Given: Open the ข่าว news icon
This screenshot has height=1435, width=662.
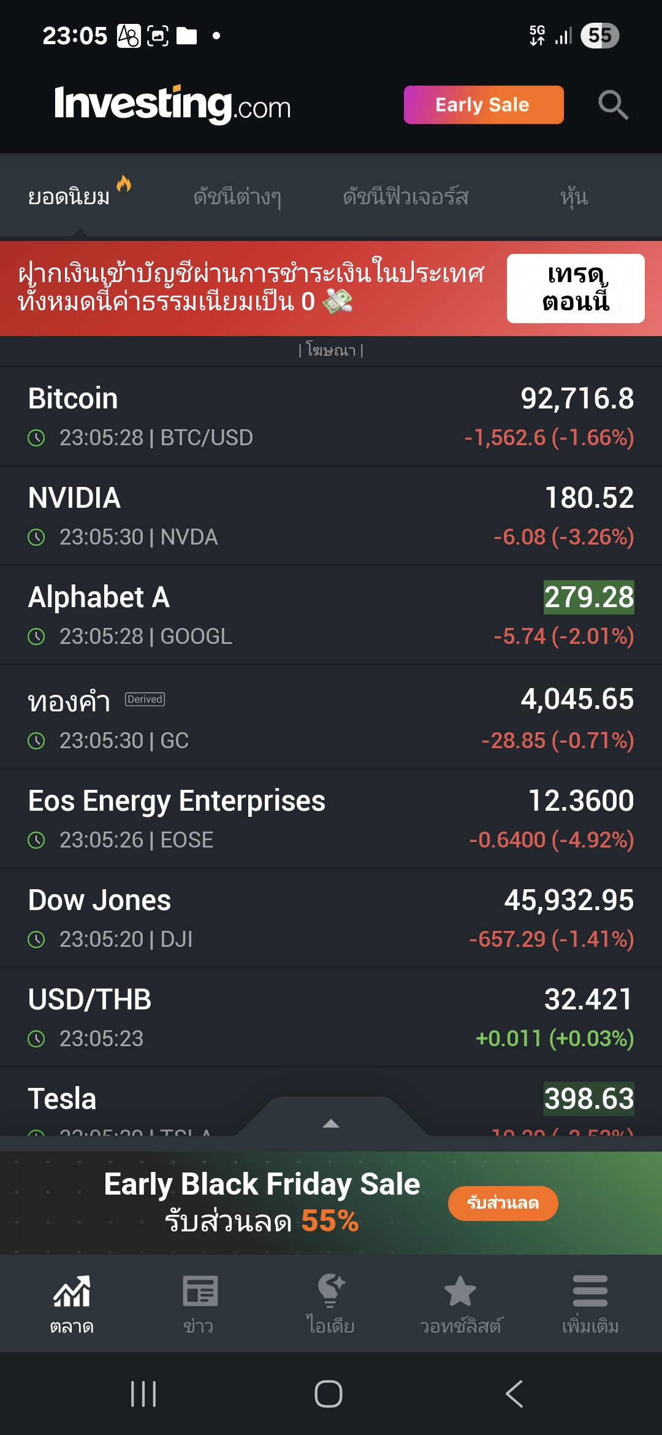Looking at the screenshot, I should tap(199, 1290).
